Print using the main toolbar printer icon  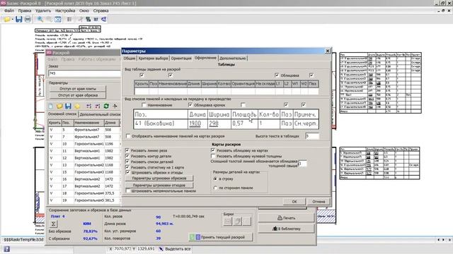click(x=28, y=19)
